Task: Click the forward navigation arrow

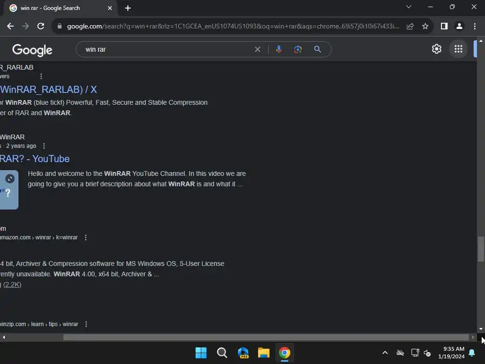Action: pos(26,27)
